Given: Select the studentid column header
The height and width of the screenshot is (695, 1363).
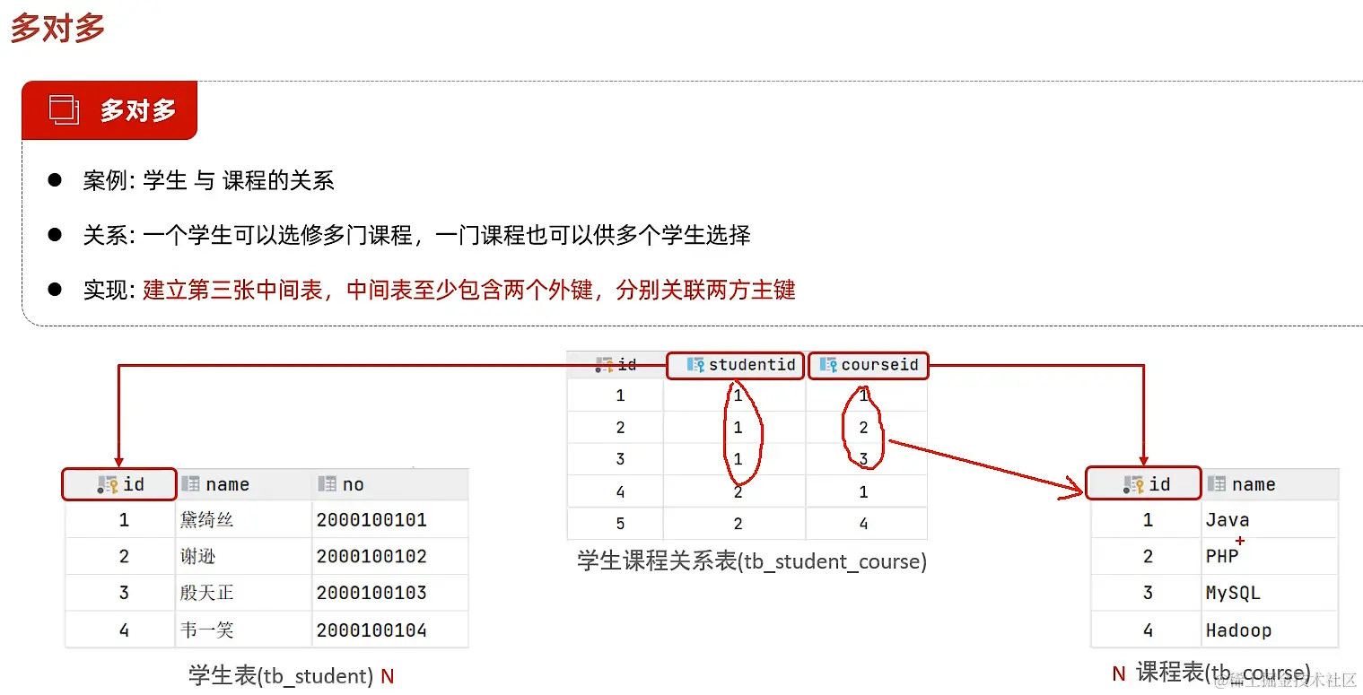Looking at the screenshot, I should click(736, 365).
